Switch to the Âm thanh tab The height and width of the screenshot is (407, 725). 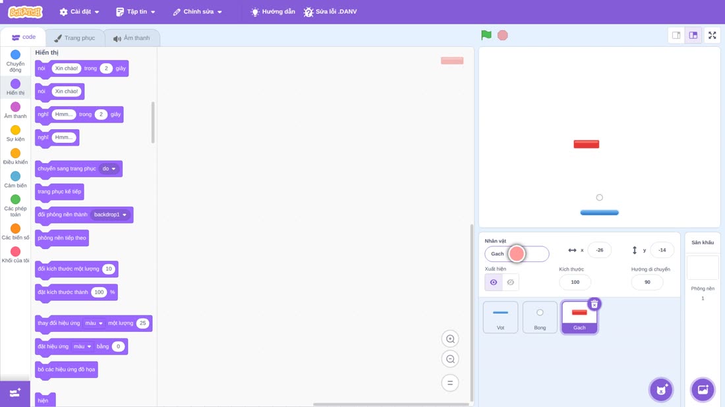[x=132, y=38]
